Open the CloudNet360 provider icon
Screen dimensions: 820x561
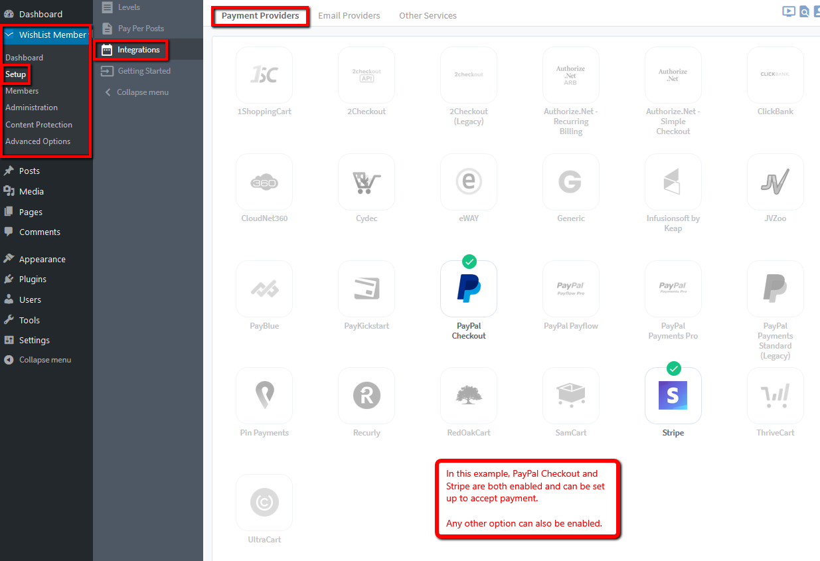(264, 182)
